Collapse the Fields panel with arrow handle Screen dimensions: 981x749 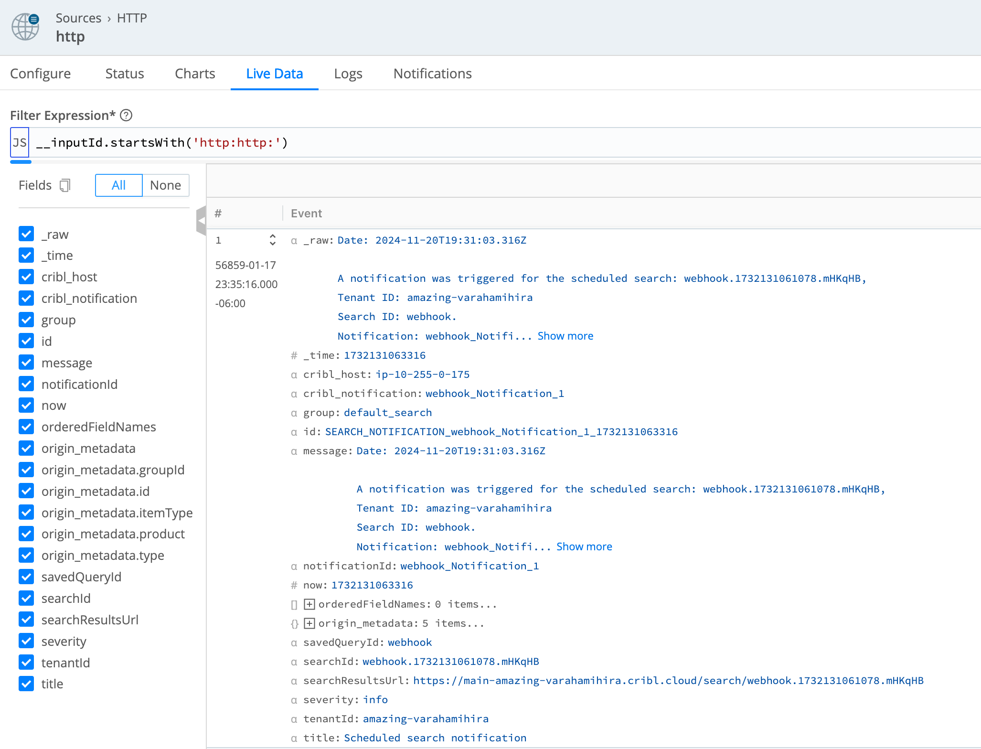[x=201, y=221]
